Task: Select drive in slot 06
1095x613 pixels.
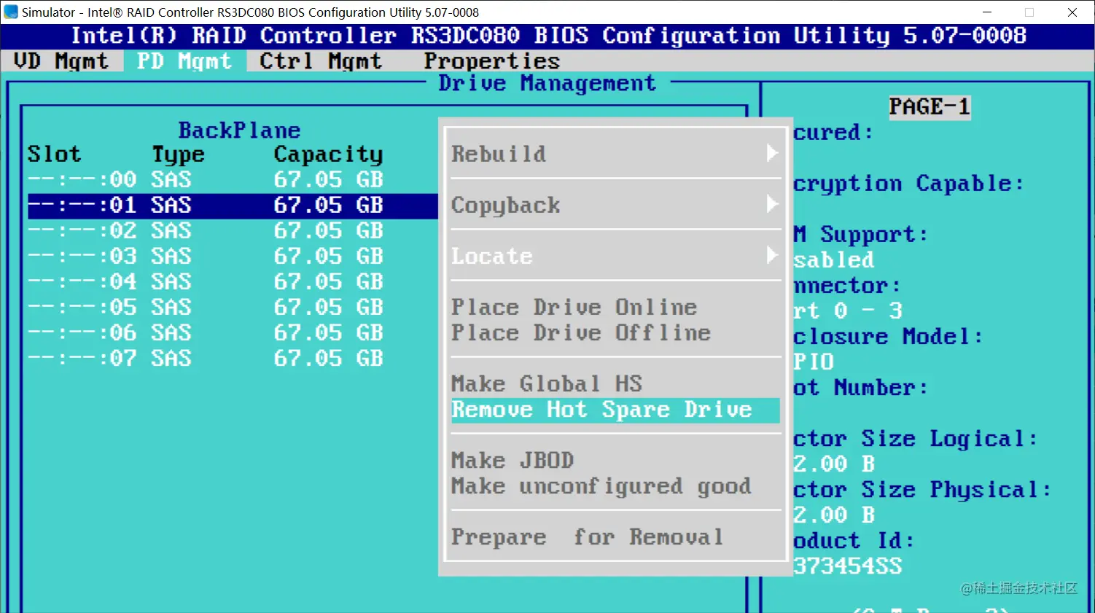Action: [232, 332]
